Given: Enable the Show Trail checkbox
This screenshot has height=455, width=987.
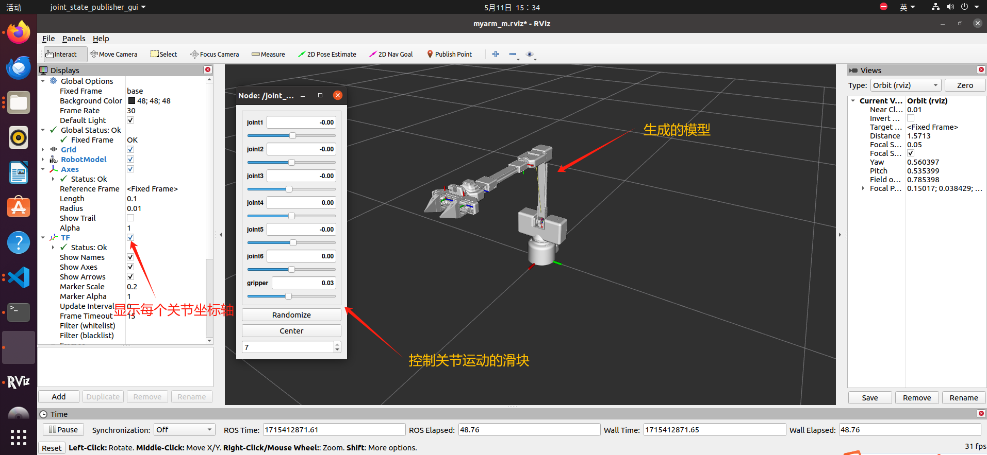Looking at the screenshot, I should click(130, 218).
